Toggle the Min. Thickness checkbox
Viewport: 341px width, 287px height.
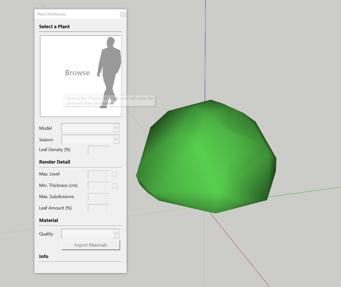pyautogui.click(x=115, y=186)
